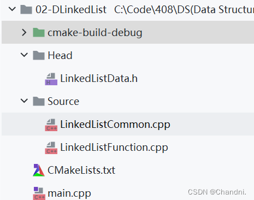Click the Head folder icon
This screenshot has width=254, height=200.
(x=39, y=55)
